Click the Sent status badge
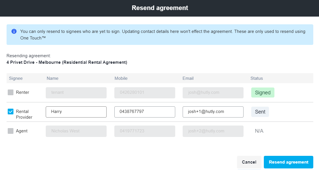The width and height of the screenshot is (319, 175). pos(260,112)
